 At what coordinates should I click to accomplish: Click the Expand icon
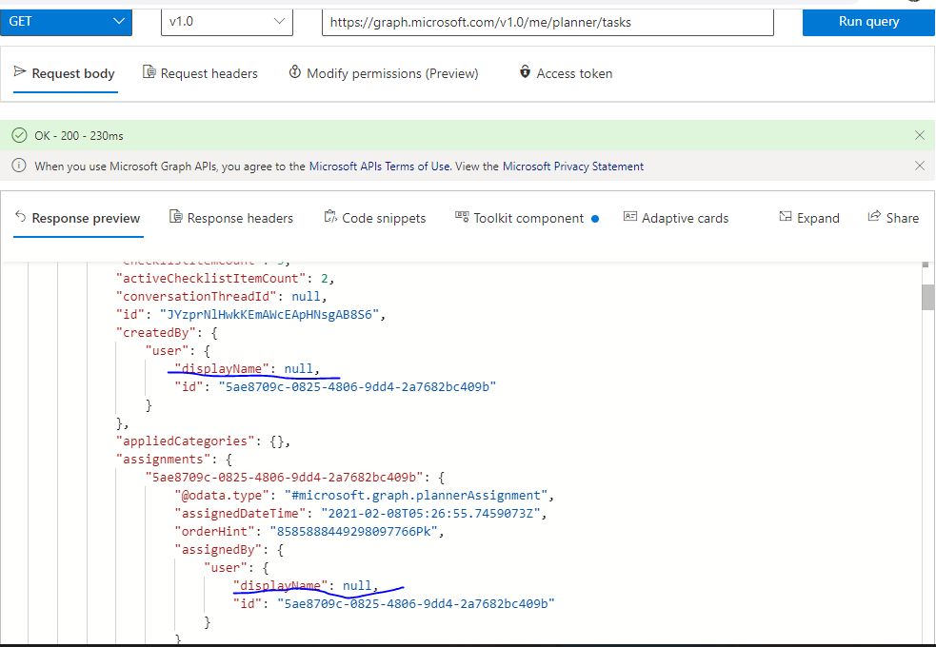pyautogui.click(x=785, y=217)
